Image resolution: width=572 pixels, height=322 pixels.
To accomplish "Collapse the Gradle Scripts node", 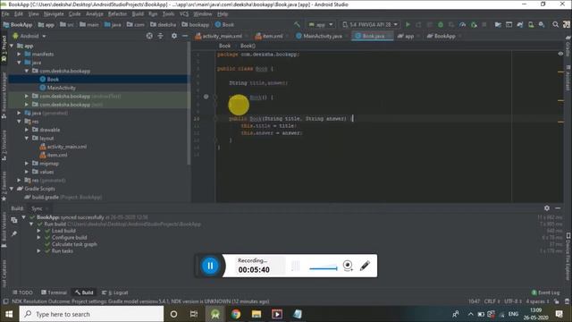I will (12, 189).
